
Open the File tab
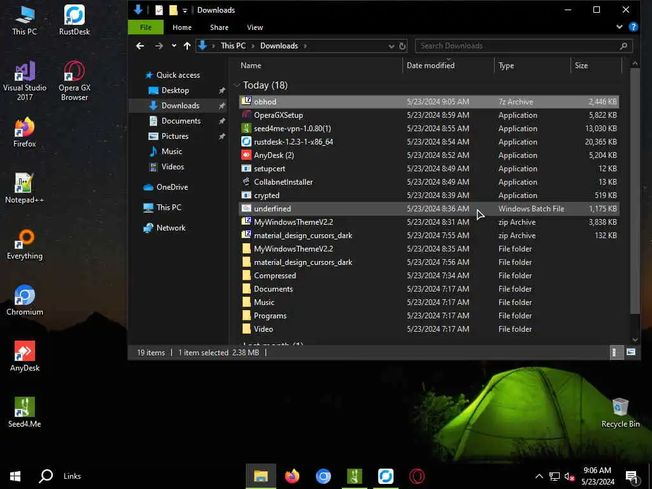click(x=146, y=27)
